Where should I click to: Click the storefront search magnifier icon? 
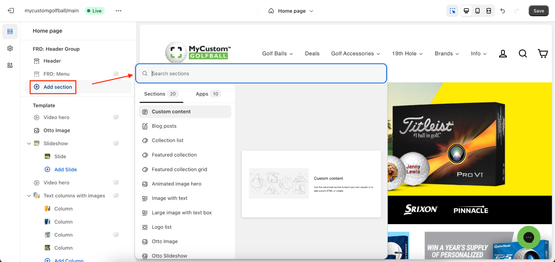coord(523,53)
